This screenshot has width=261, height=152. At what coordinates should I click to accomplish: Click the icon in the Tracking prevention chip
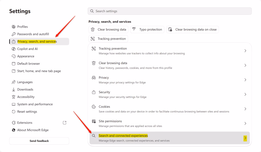tap(93, 39)
